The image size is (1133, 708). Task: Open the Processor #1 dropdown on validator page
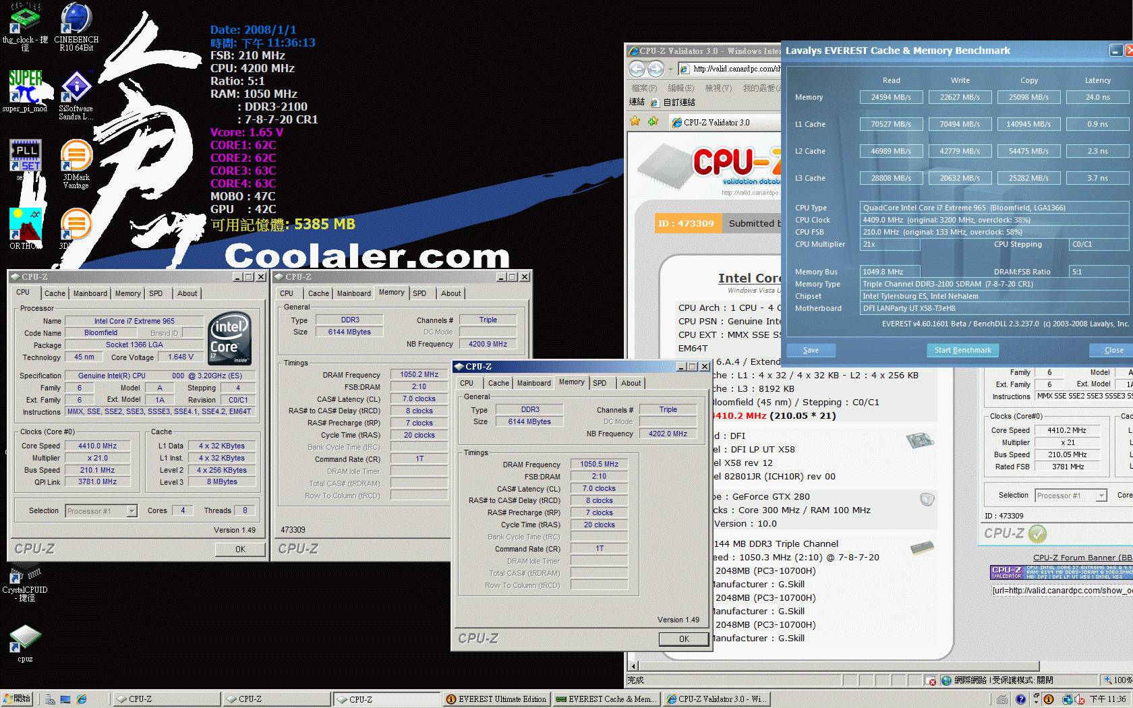point(1071,496)
